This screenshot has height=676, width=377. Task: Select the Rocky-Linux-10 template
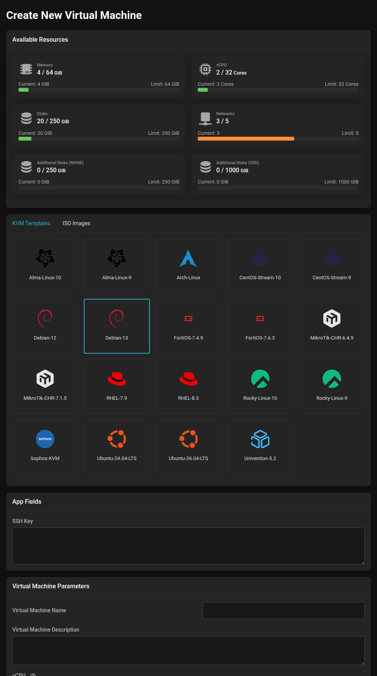click(260, 386)
